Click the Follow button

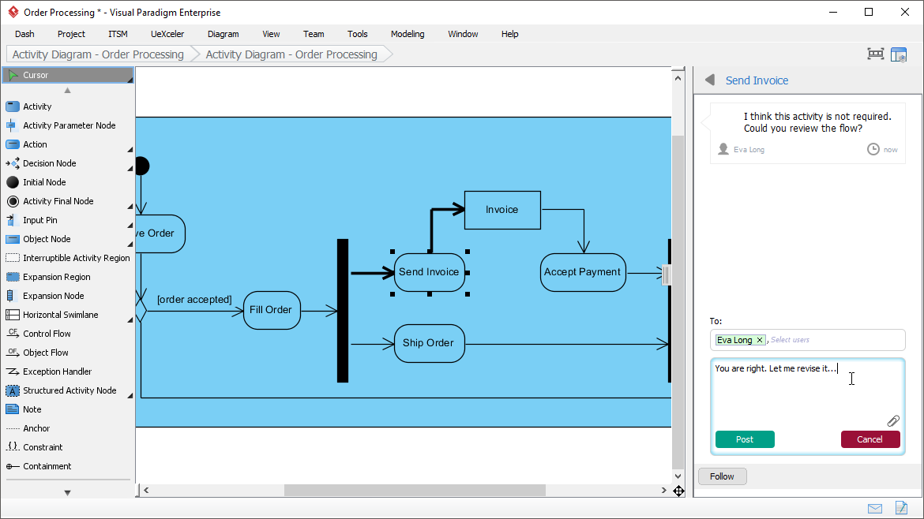(723, 476)
